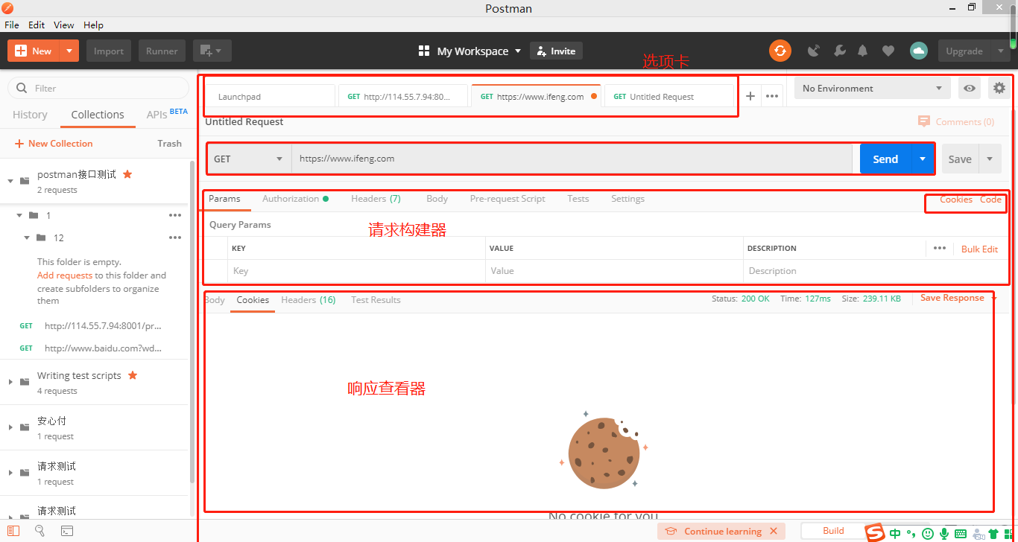1018x542 pixels.
Task: Click the environment quick-look eye icon
Action: (x=970, y=88)
